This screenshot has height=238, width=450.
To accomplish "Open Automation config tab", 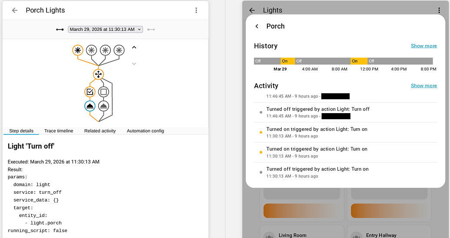I will (145, 131).
